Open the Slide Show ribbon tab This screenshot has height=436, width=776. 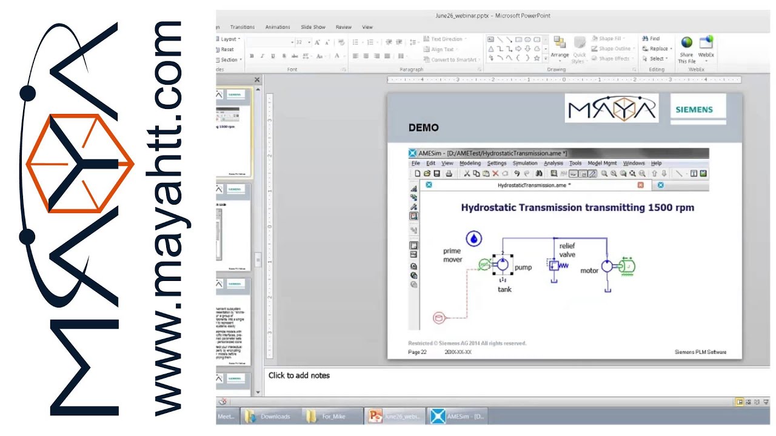(313, 27)
